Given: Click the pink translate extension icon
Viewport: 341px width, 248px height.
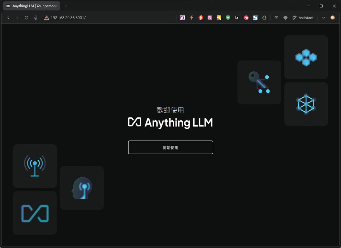Looking at the screenshot, I should [210, 18].
